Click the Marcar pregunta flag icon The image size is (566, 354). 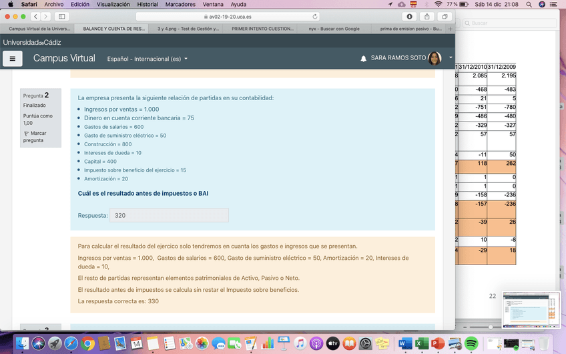click(x=26, y=134)
